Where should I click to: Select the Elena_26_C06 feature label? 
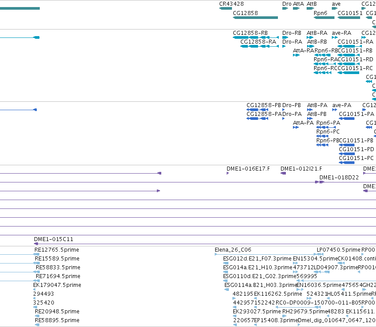pyautogui.click(x=233, y=250)
